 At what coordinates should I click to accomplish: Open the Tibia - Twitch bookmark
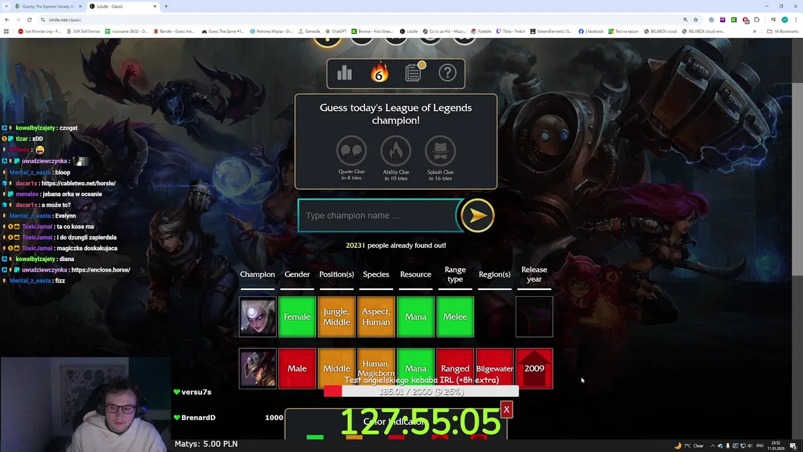coord(511,31)
